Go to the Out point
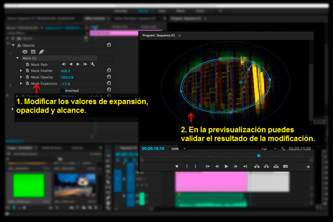333x222 pixels. pos(245,166)
